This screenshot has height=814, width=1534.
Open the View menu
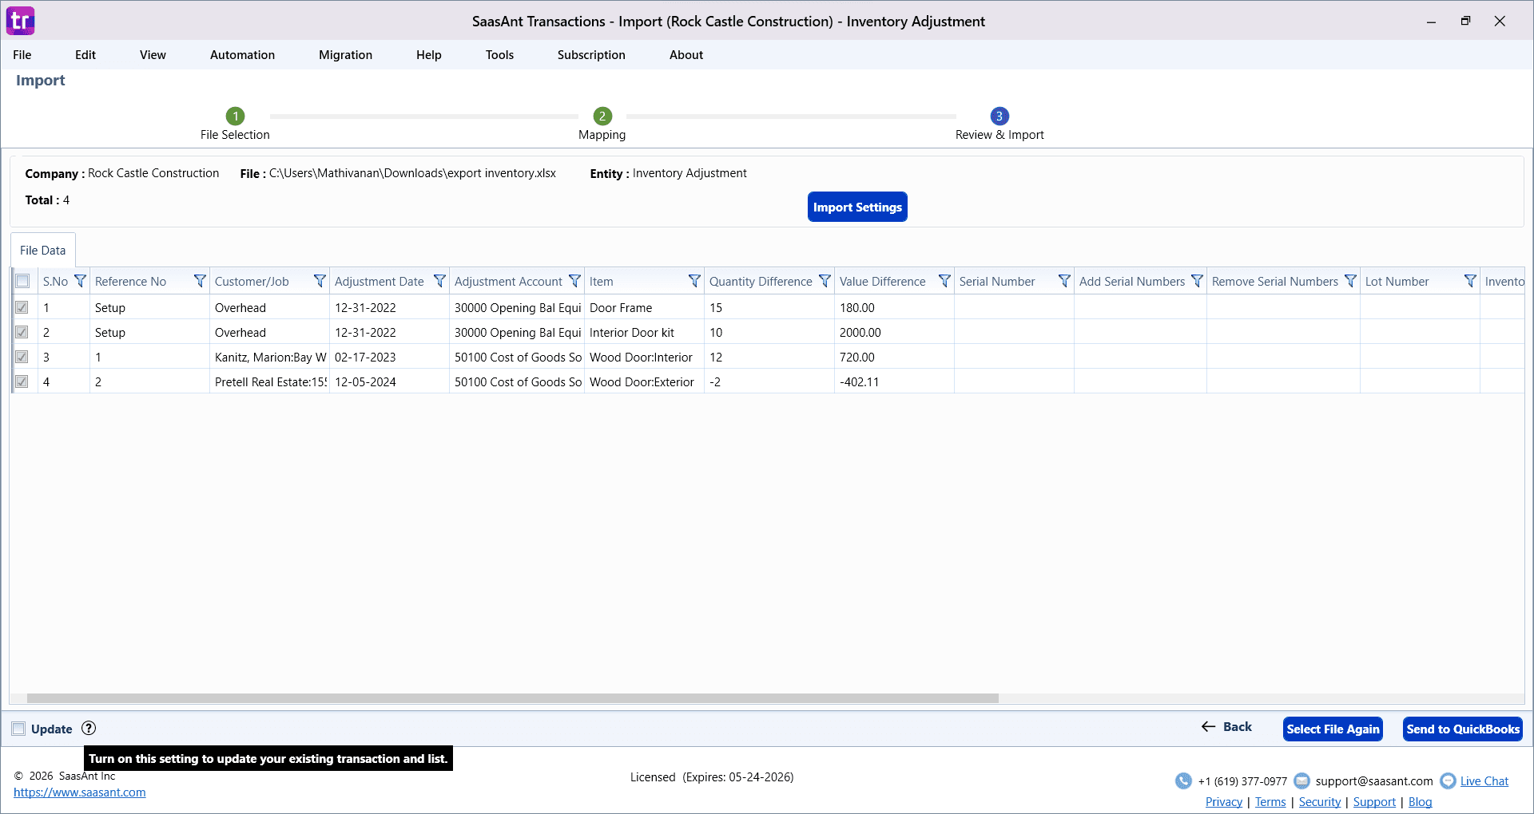point(153,55)
